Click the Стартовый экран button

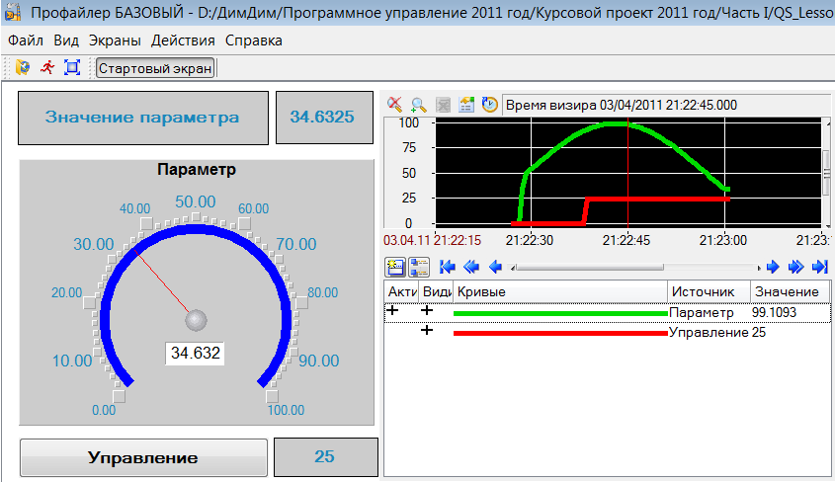tap(155, 68)
